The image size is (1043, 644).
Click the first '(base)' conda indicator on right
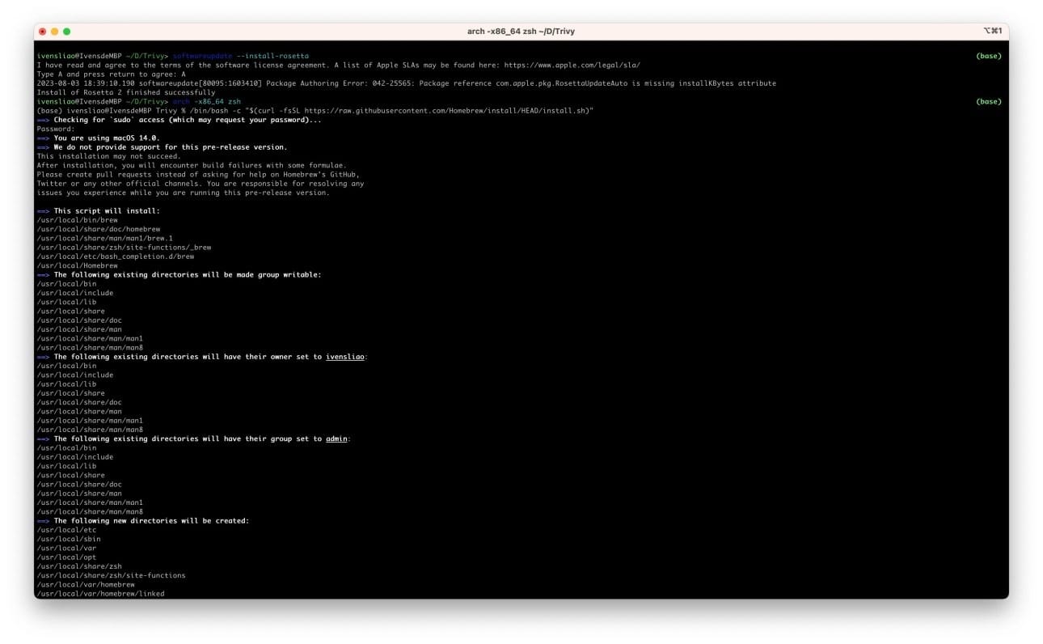tap(988, 56)
